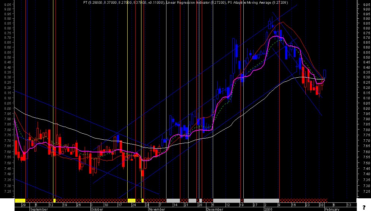Select the yellow +S+ signal marker near August 29
371x211 pixels.
point(20,201)
